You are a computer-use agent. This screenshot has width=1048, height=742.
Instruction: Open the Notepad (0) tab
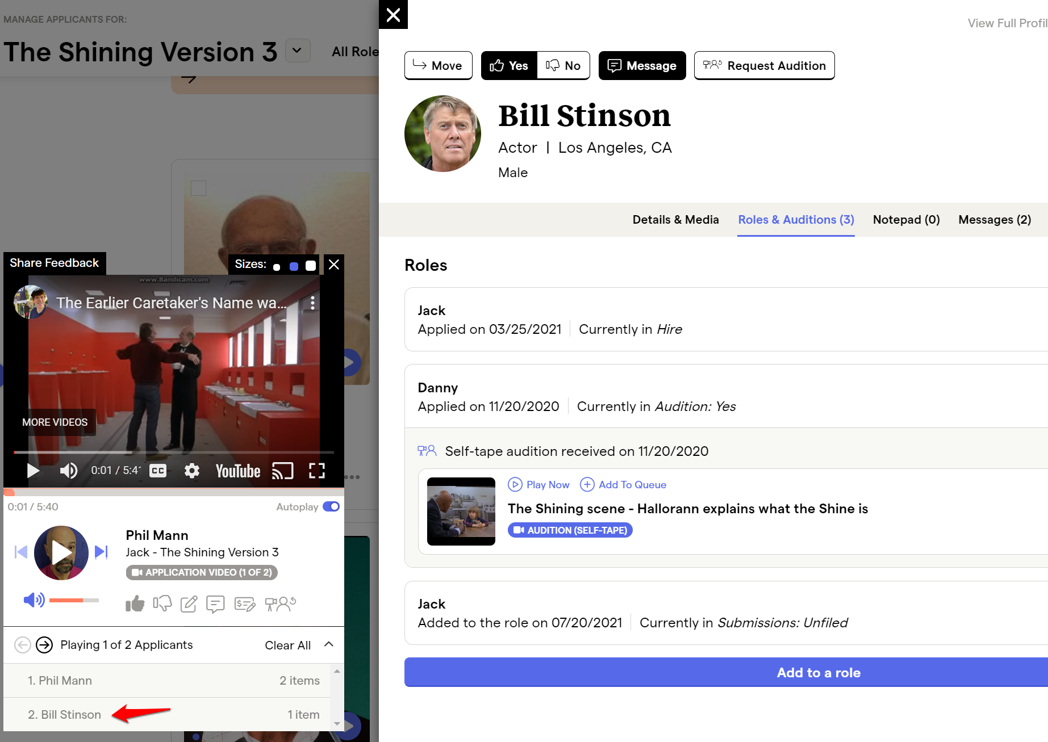(x=906, y=220)
